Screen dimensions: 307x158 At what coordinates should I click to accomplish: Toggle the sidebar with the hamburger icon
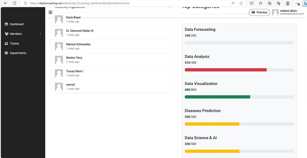50,12
